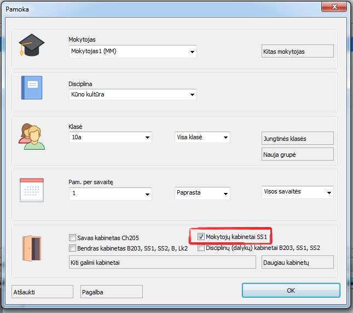Click the Kiti galimi kabinetai field

[163, 263]
